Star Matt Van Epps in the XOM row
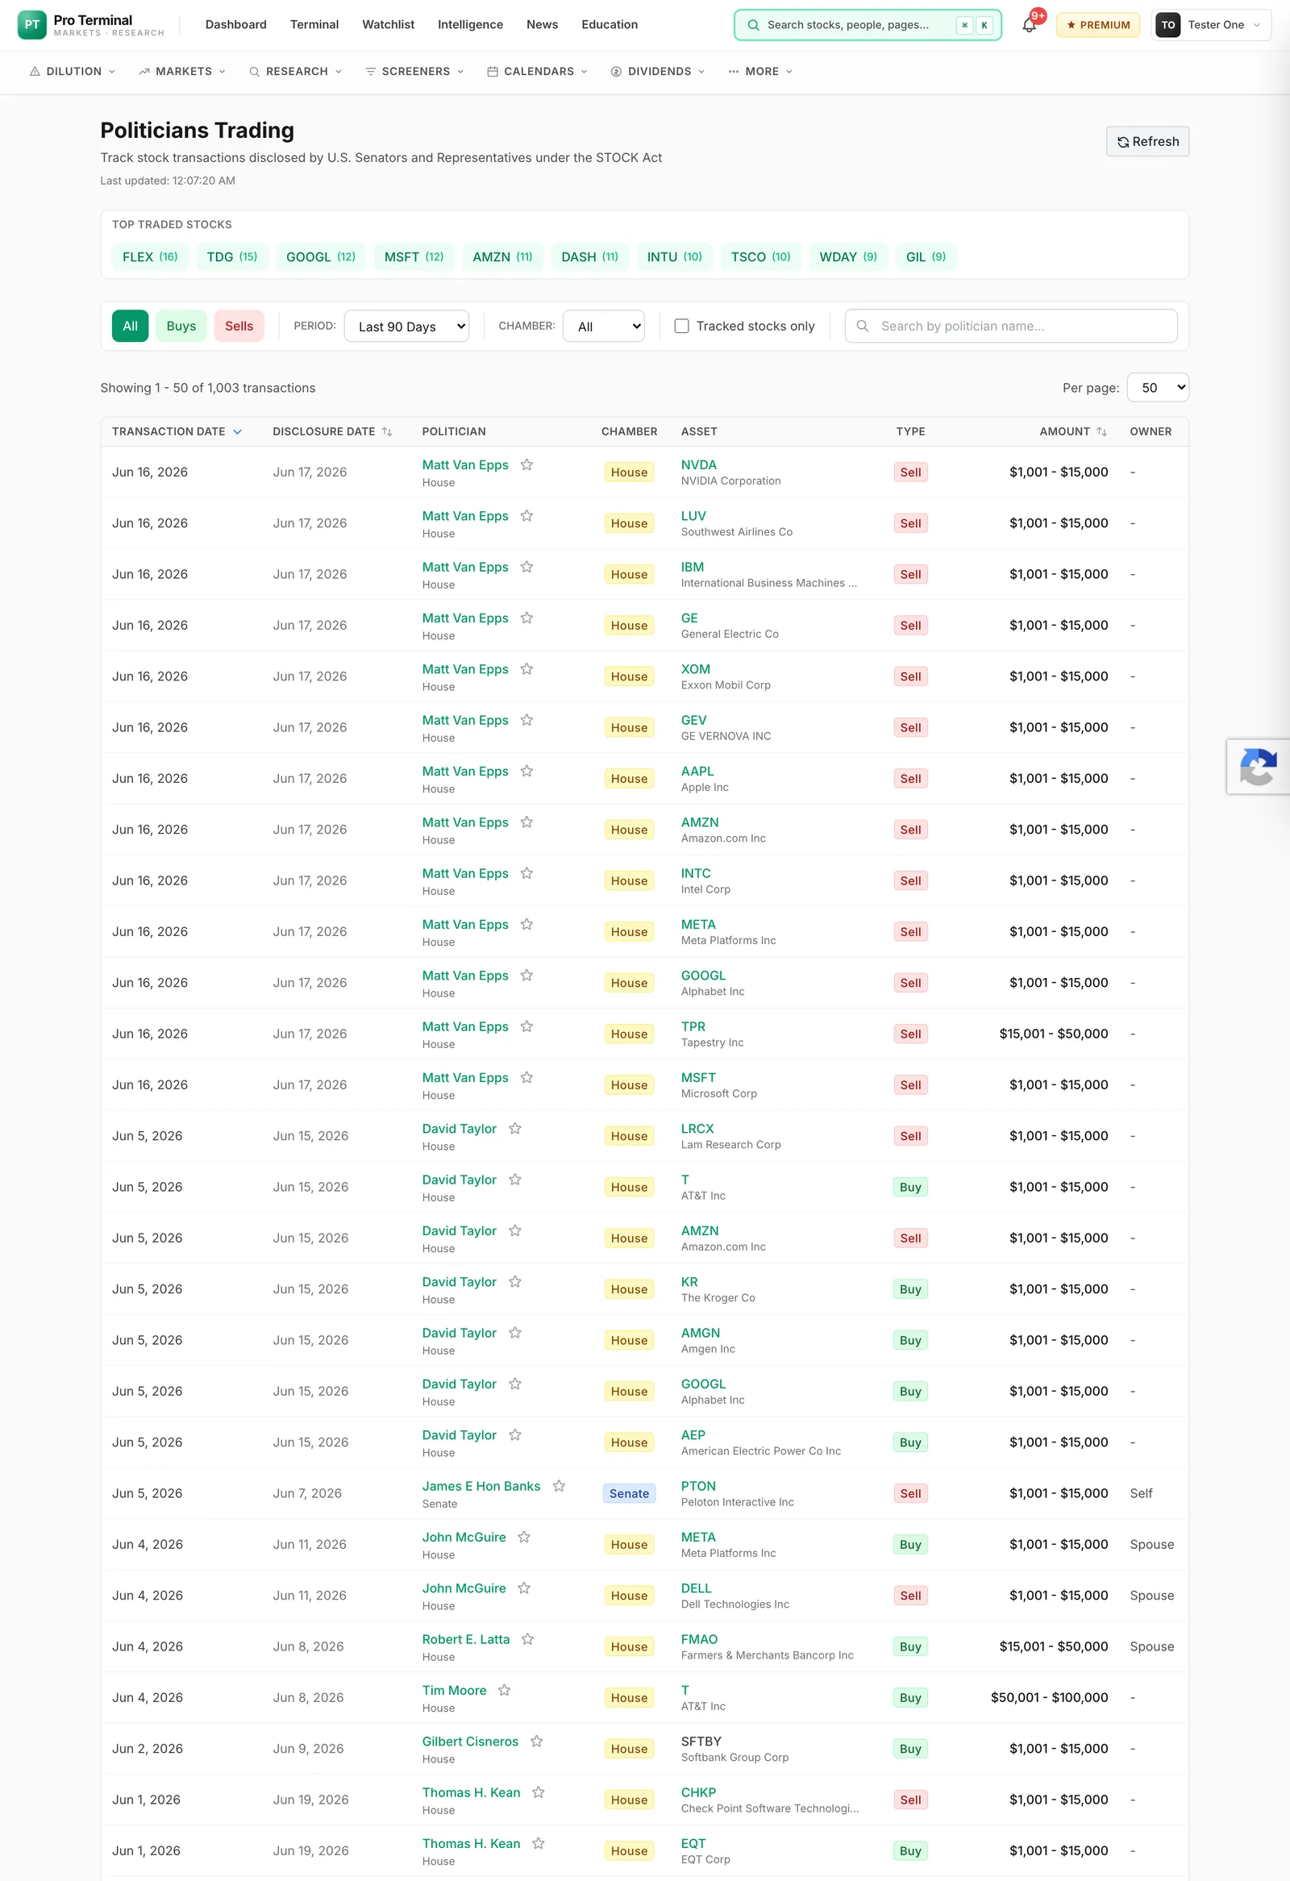Viewport: 1290px width, 1881px height. tap(526, 668)
